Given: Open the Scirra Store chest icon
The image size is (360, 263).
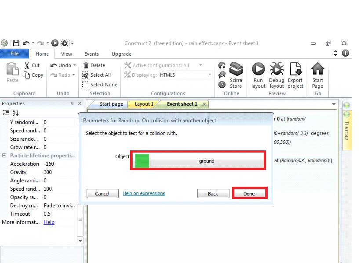Looking at the screenshot, I should (x=236, y=69).
